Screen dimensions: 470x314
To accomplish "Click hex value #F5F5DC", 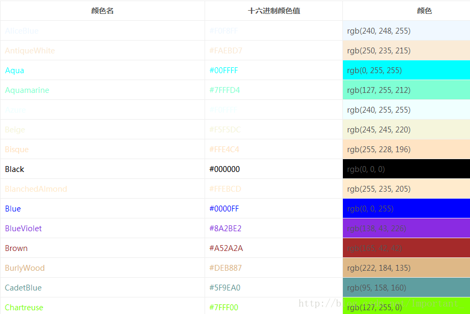I will (x=225, y=130).
